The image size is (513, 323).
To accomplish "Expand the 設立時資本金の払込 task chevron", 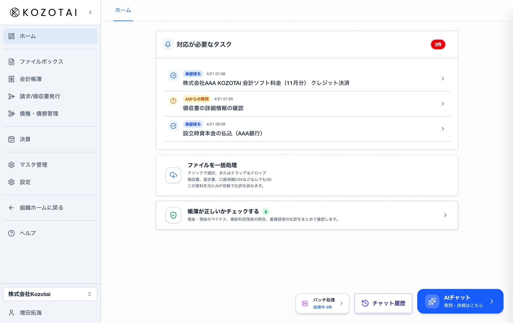I will [442, 129].
